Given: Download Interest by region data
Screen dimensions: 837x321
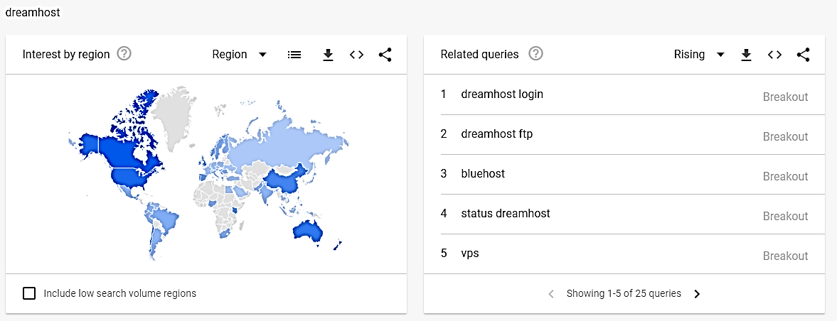Looking at the screenshot, I should 328,55.
